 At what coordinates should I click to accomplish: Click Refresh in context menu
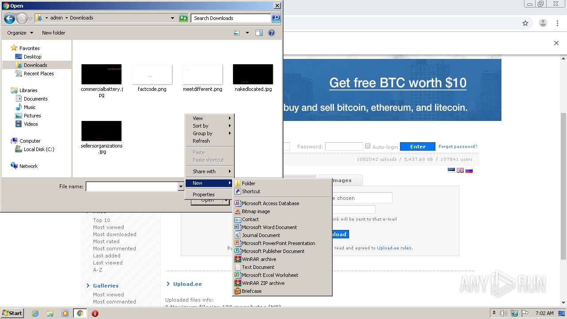(x=209, y=141)
